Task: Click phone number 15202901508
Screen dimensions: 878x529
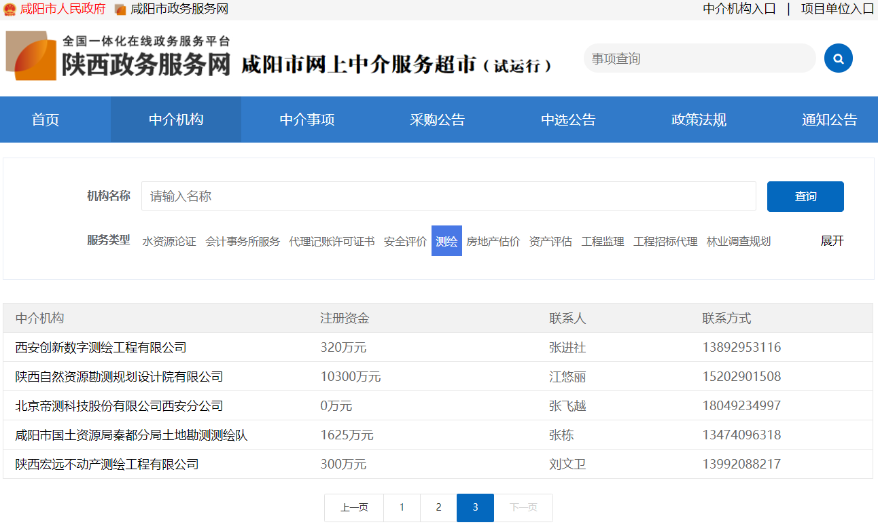Action: (741, 376)
